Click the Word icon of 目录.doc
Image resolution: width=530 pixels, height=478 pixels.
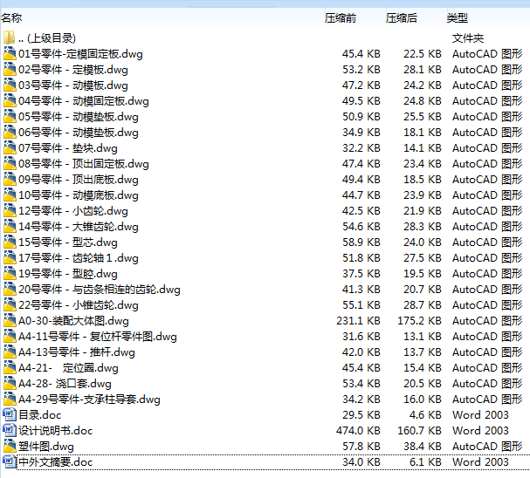10,414
